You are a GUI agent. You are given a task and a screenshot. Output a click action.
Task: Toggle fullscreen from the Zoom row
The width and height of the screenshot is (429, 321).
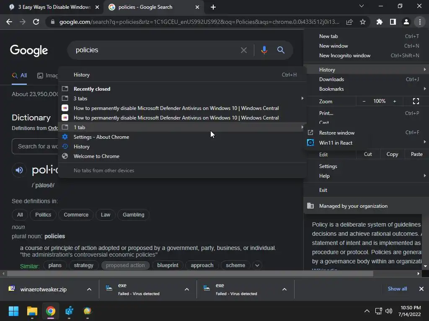[416, 101]
